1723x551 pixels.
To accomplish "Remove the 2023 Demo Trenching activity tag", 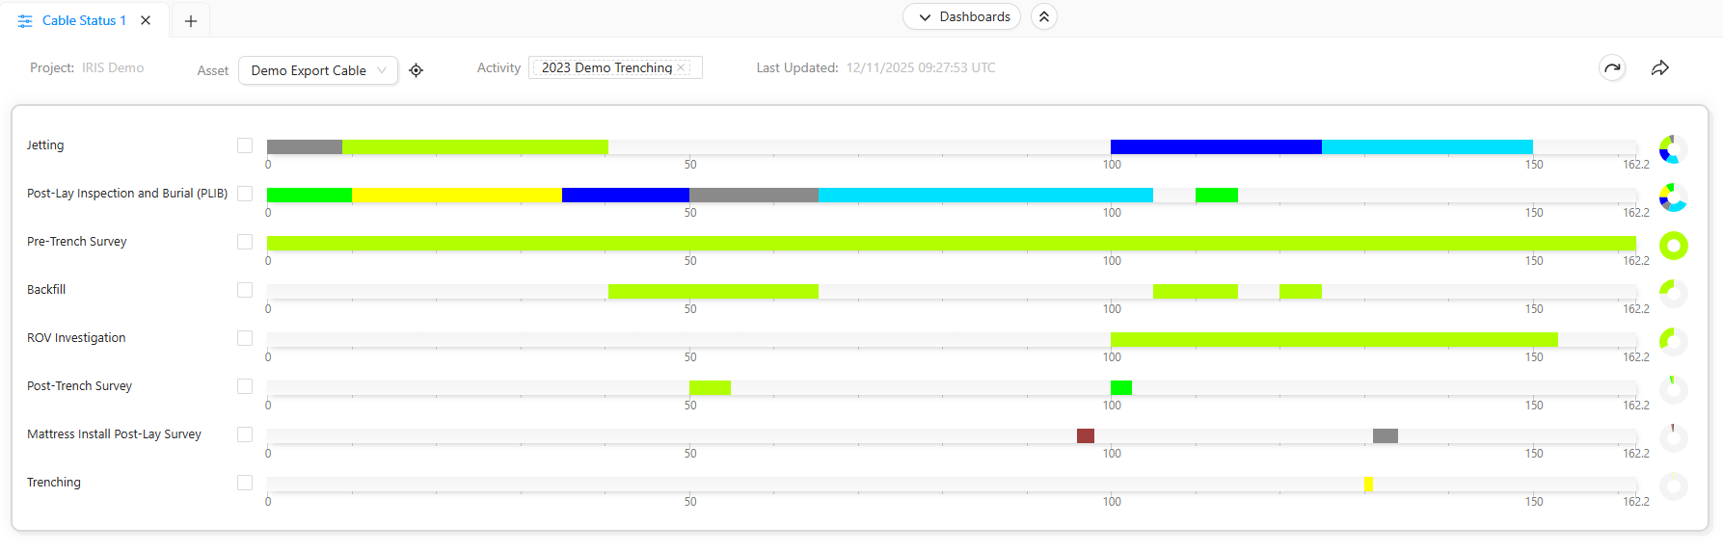I will point(681,67).
